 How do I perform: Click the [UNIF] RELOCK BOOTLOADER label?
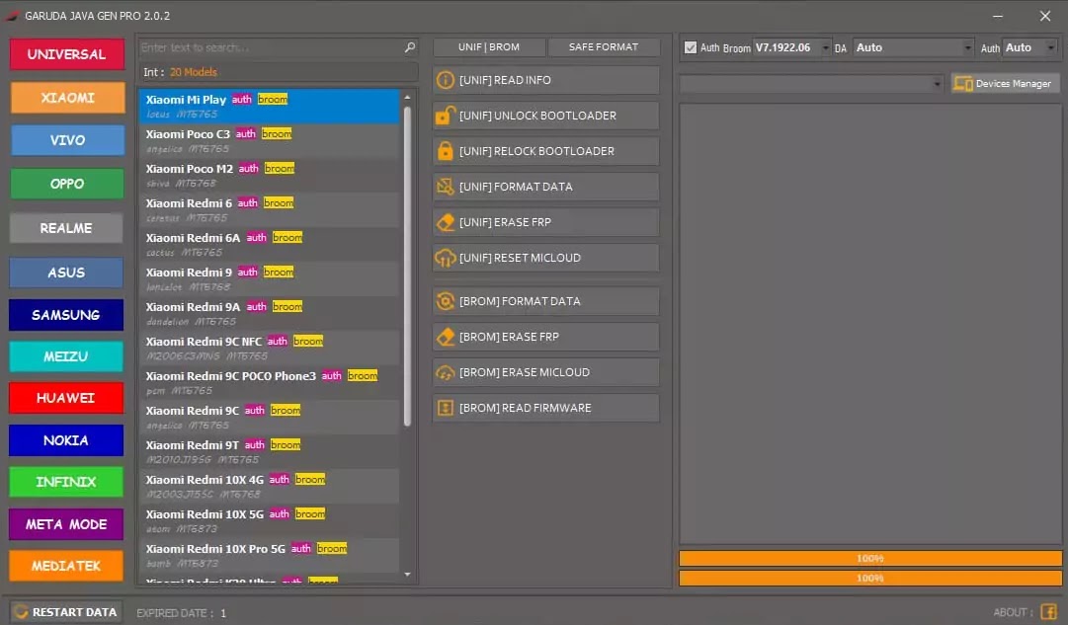[536, 151]
